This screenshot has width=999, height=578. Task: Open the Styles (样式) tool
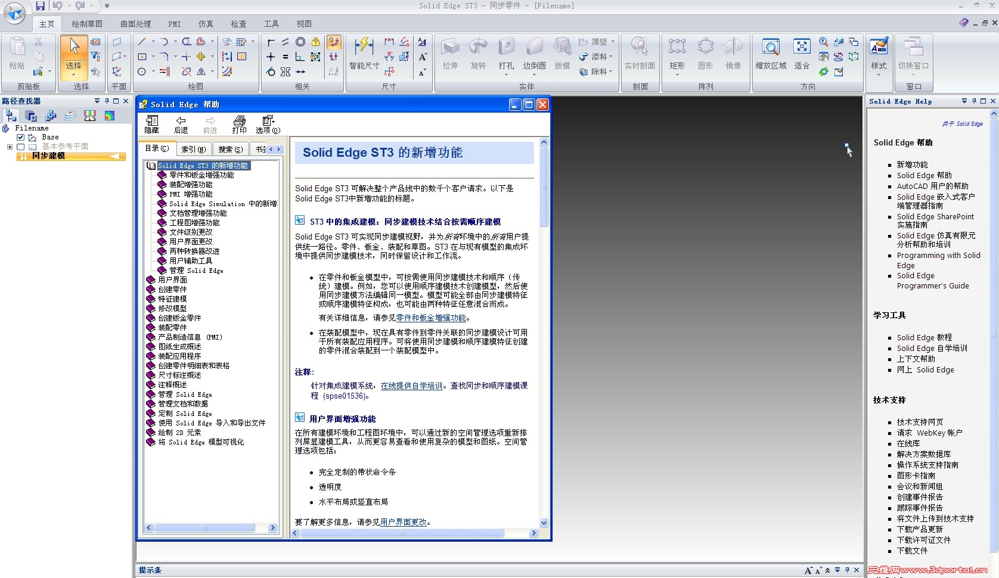(879, 54)
